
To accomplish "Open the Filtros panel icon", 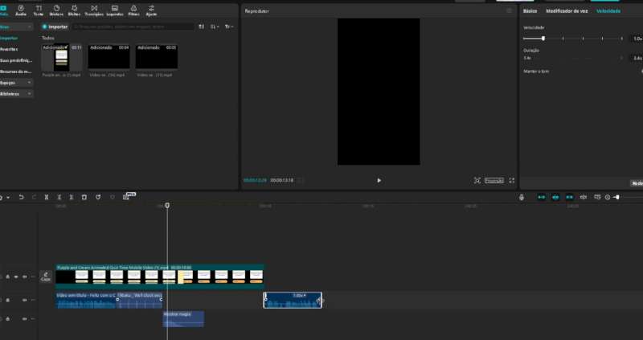I will tap(133, 10).
